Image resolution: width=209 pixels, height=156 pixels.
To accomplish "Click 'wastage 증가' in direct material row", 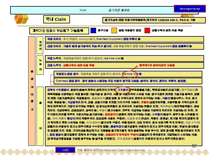I will pos(87,39).
